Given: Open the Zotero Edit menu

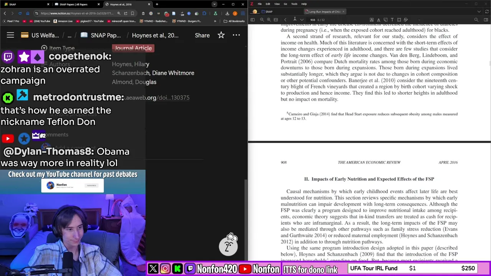Looking at the screenshot, I should coord(268,4).
